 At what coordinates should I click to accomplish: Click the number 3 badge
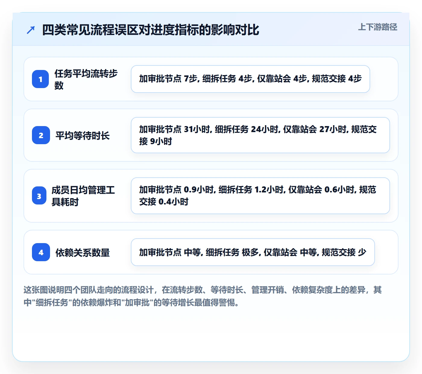(39, 196)
